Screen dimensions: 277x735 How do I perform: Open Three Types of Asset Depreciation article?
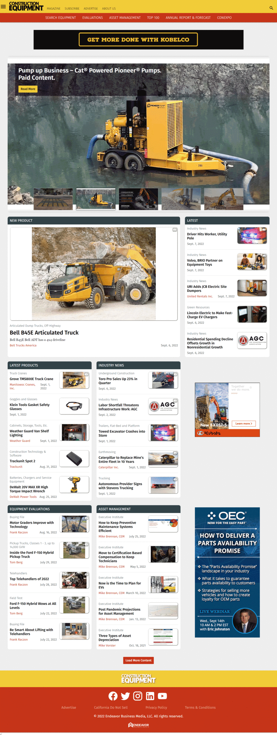click(115, 638)
